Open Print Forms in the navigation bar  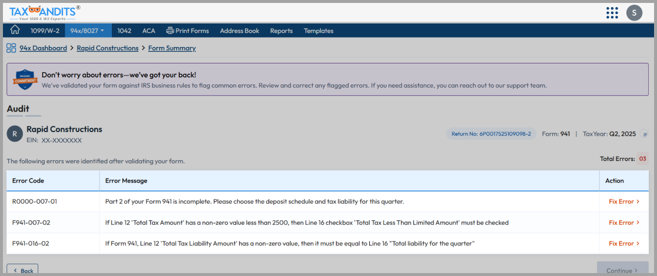coord(188,31)
